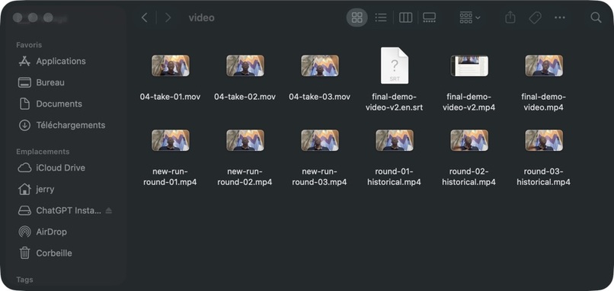This screenshot has width=614, height=291.
Task: Click the file name final-demo-video.mp4
Action: pyautogui.click(x=543, y=102)
